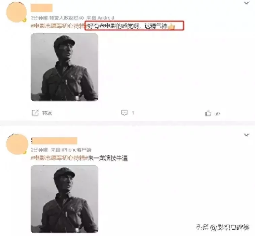This screenshot has width=255, height=236.
Task: Open the second poster's profile avatar
Action: (x=17, y=144)
